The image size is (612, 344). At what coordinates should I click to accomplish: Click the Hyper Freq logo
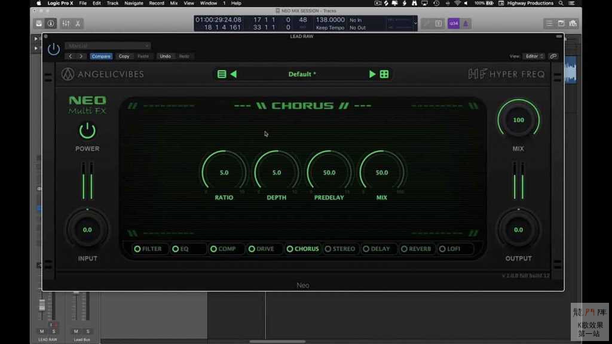[506, 74]
